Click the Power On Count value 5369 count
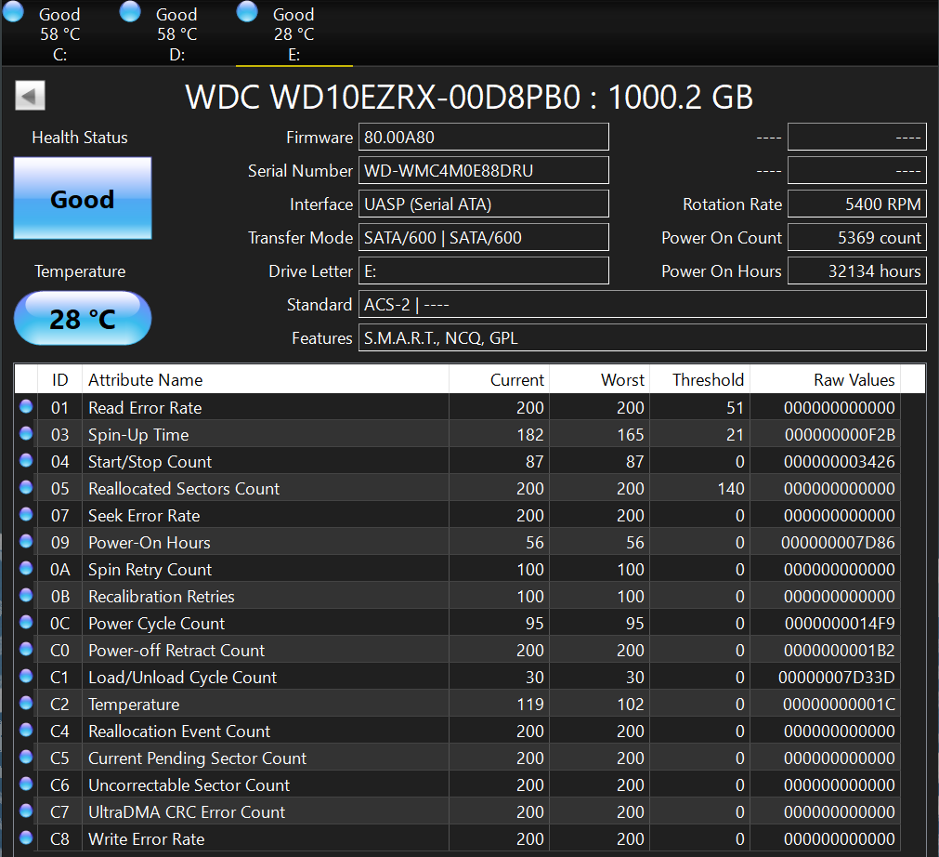Viewport: 939px width, 857px height. (x=857, y=238)
